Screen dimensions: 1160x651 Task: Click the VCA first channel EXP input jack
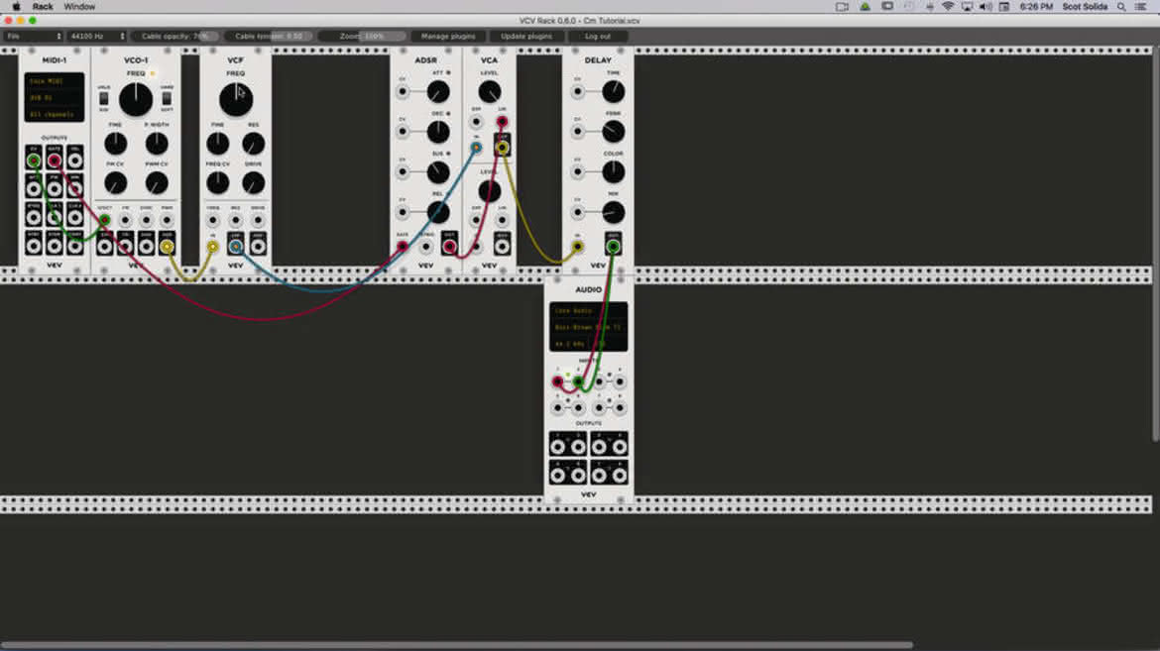point(477,121)
